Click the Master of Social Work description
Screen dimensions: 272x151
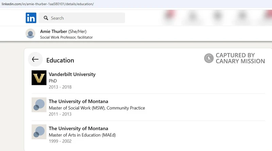click(x=97, y=108)
